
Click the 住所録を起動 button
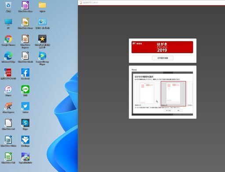(x=163, y=58)
